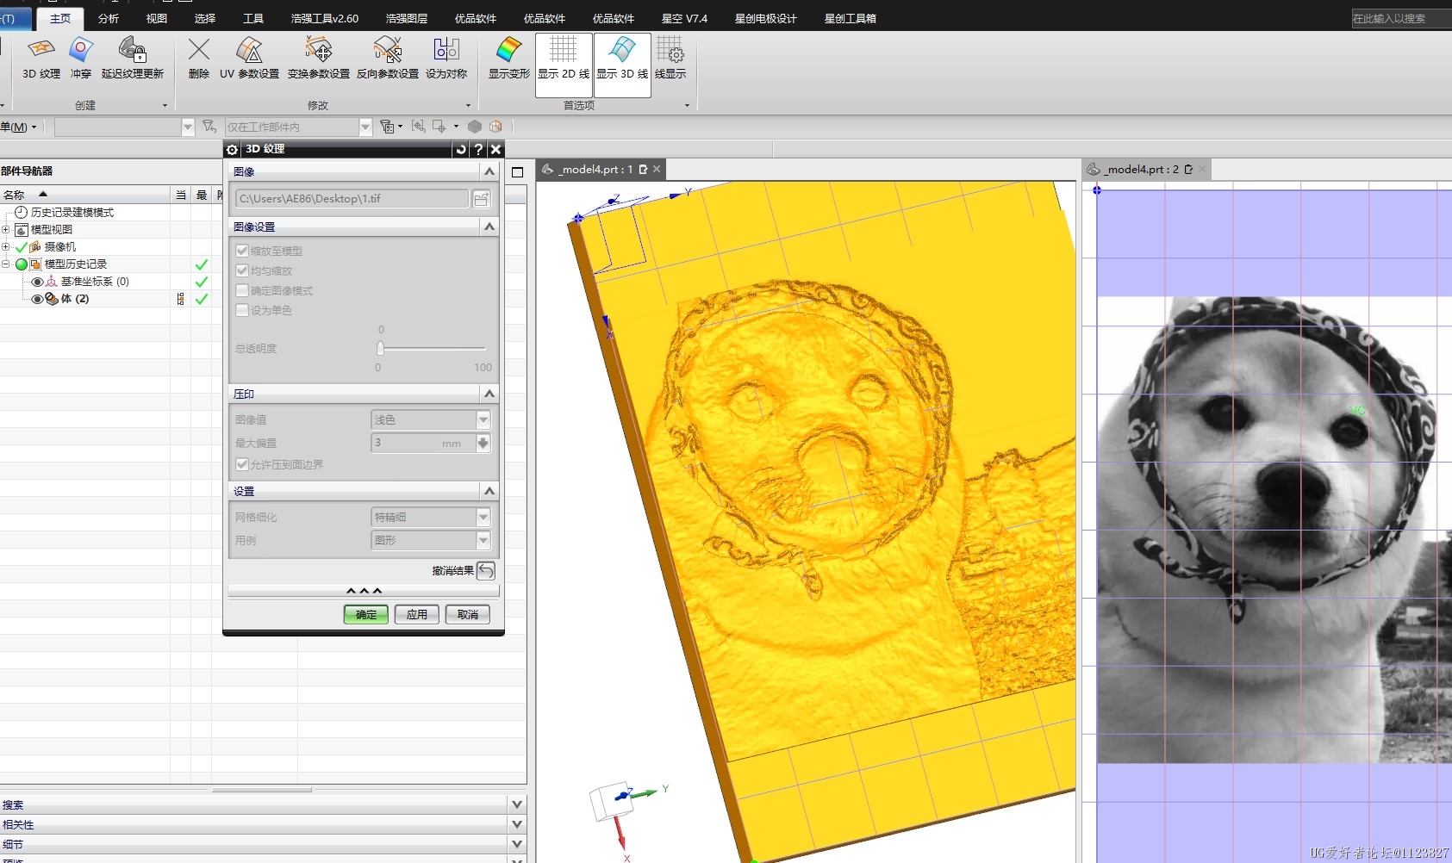Click the browse image file icon
The width and height of the screenshot is (1452, 863).
pyautogui.click(x=482, y=199)
